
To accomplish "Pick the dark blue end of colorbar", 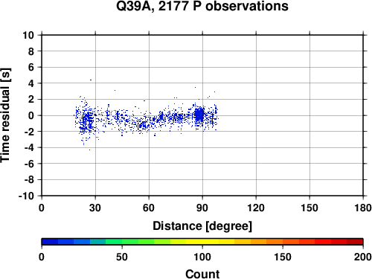I will (50, 242).
